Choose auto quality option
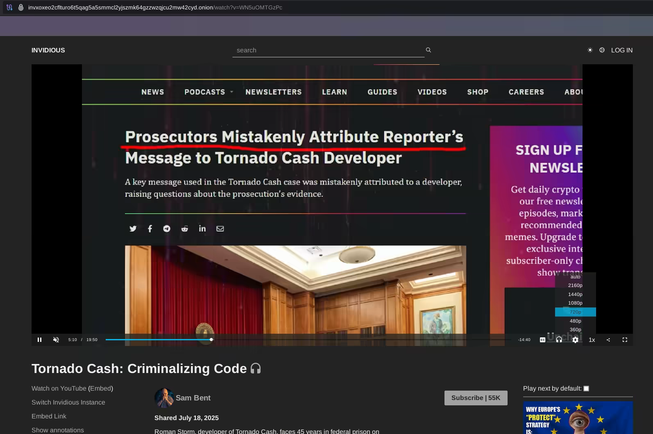 pyautogui.click(x=575, y=277)
